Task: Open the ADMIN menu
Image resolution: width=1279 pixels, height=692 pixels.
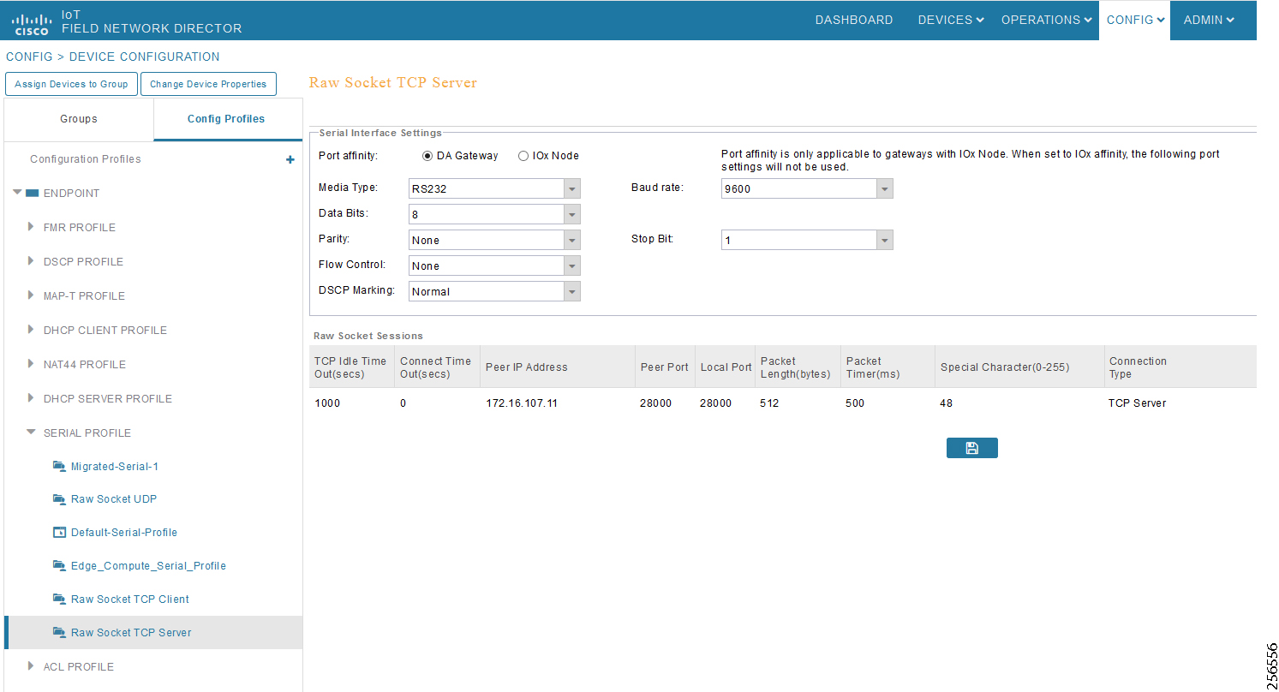Action: [1209, 20]
